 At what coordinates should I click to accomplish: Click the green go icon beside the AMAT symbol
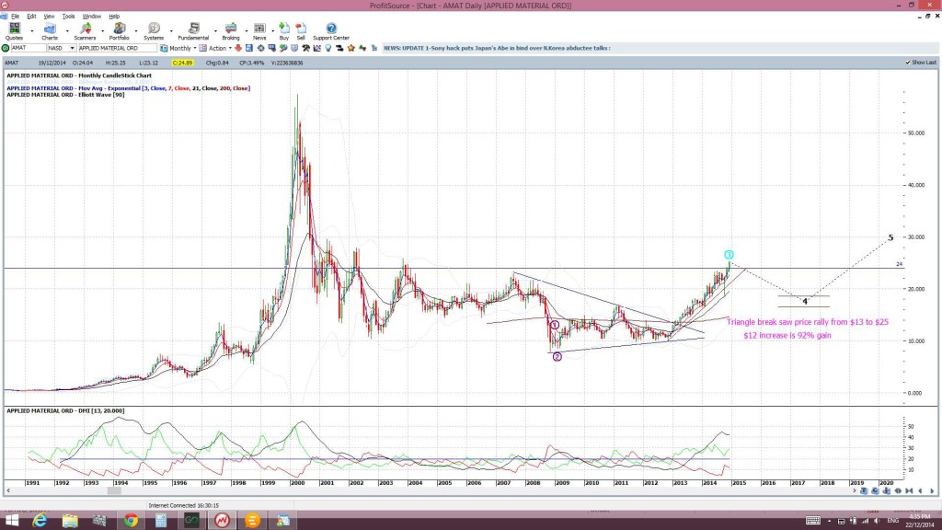(6, 48)
